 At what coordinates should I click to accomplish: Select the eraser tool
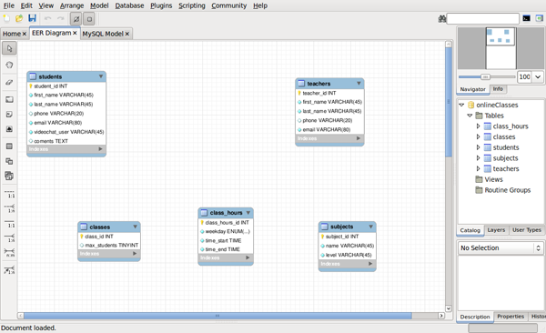[9, 83]
